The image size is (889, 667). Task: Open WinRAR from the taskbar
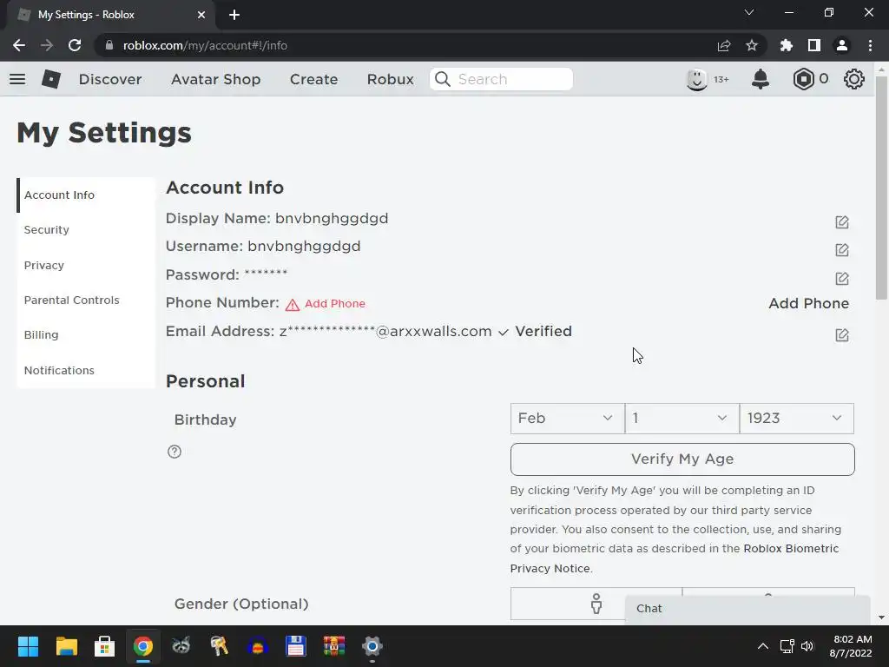tap(334, 646)
